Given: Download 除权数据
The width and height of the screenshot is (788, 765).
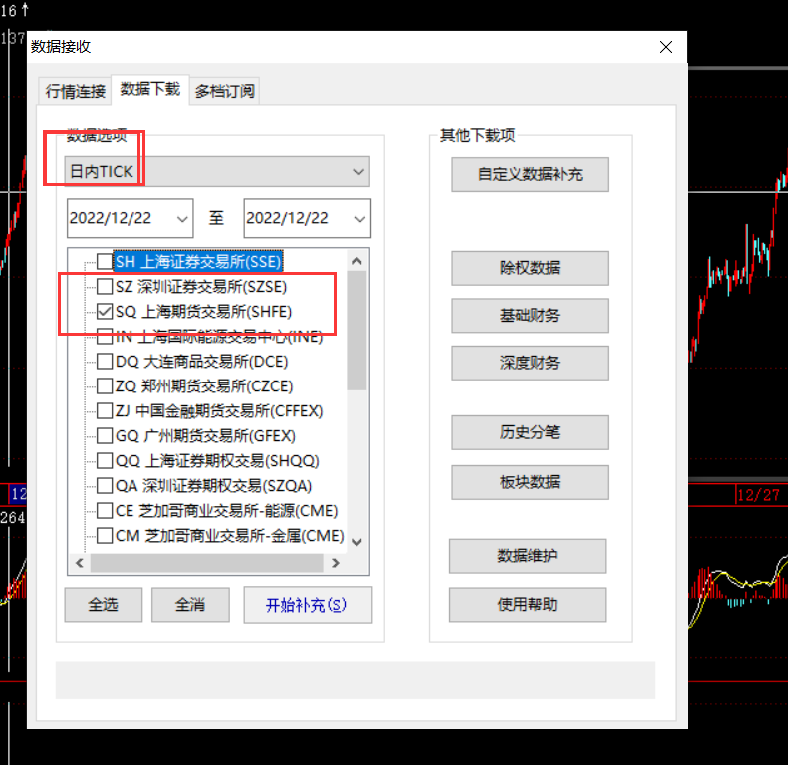Looking at the screenshot, I should pos(530,268).
